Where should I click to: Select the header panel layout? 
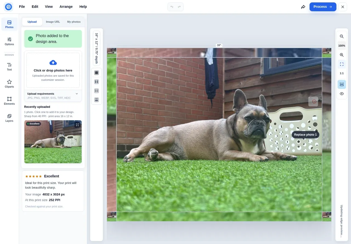(x=97, y=100)
